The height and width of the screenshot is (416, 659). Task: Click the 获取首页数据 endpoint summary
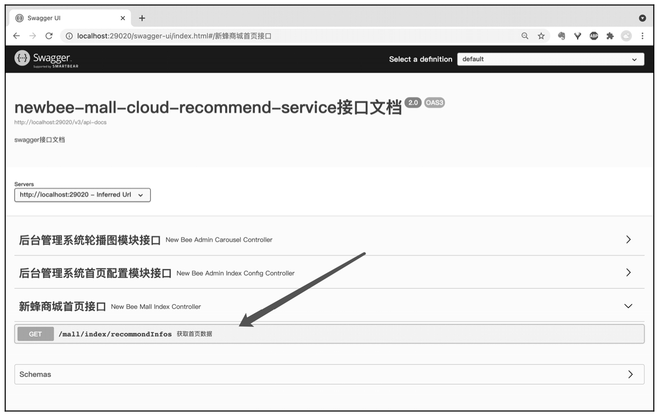point(194,334)
